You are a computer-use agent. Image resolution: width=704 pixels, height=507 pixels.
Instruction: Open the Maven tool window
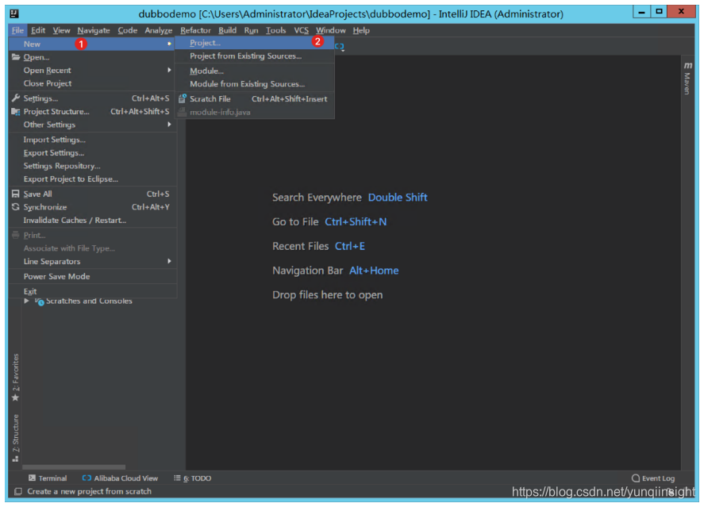point(687,79)
